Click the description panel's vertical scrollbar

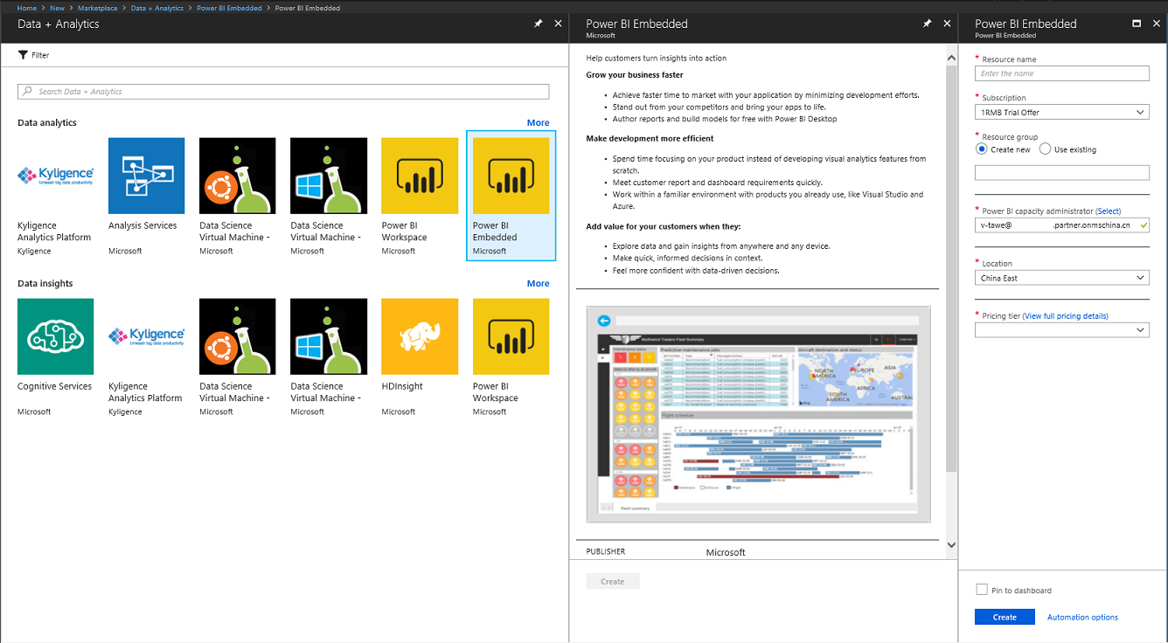click(x=951, y=262)
